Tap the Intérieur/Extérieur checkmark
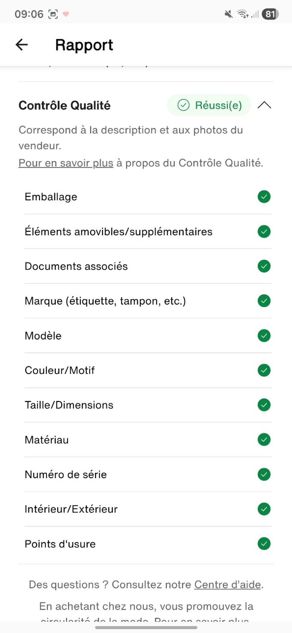Screen dimensions: 292x633 click(264, 509)
